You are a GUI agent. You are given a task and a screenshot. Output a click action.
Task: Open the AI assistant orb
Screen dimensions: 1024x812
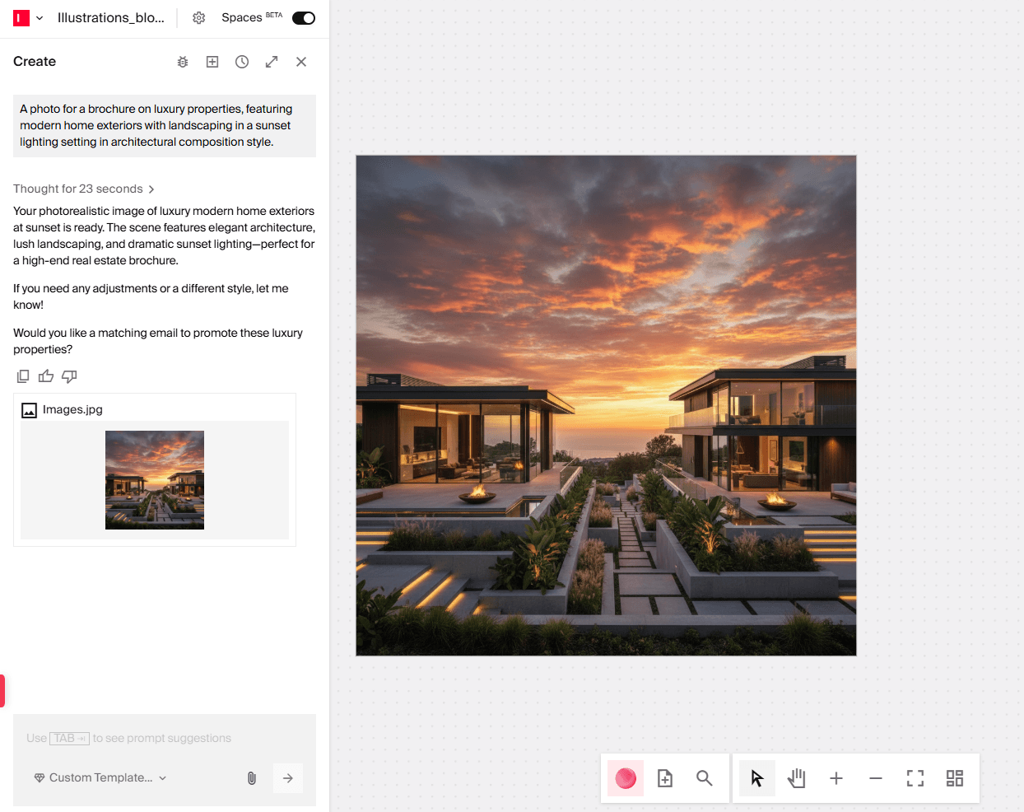coord(625,777)
